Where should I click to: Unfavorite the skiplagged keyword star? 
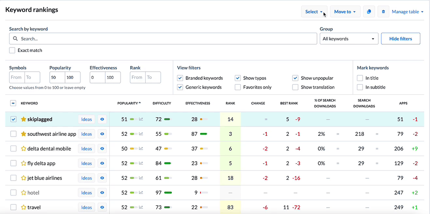pos(23,119)
